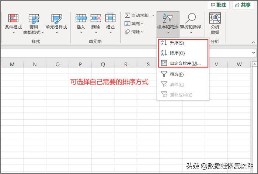Expand the 插入 dropdown arrow
This screenshot has height=174, width=258.
point(81,32)
